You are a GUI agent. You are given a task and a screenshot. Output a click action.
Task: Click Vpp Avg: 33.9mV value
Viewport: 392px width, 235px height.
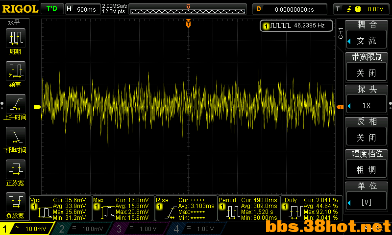pyautogui.click(x=69, y=206)
